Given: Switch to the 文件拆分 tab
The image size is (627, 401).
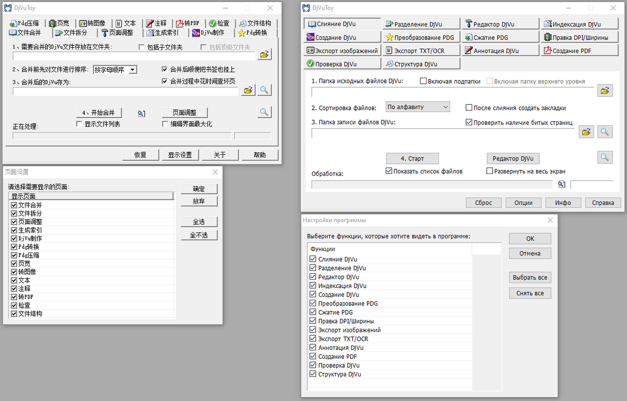Looking at the screenshot, I should pyautogui.click(x=74, y=33).
